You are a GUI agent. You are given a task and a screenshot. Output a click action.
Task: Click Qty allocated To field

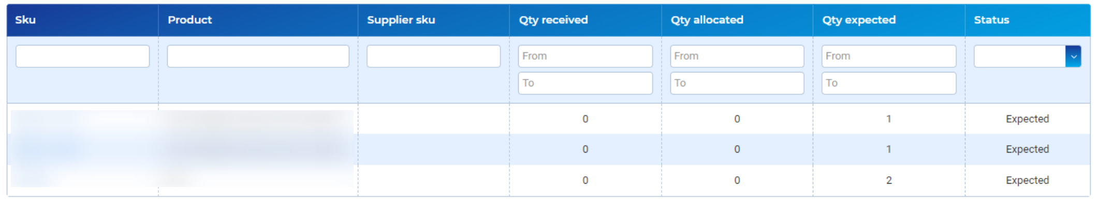(x=737, y=83)
